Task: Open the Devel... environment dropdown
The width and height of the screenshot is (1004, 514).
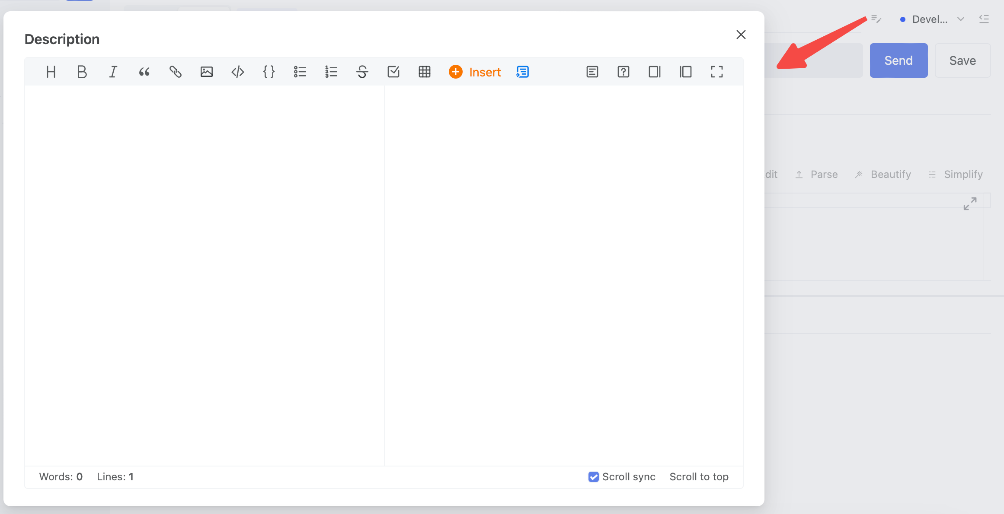Action: point(932,19)
